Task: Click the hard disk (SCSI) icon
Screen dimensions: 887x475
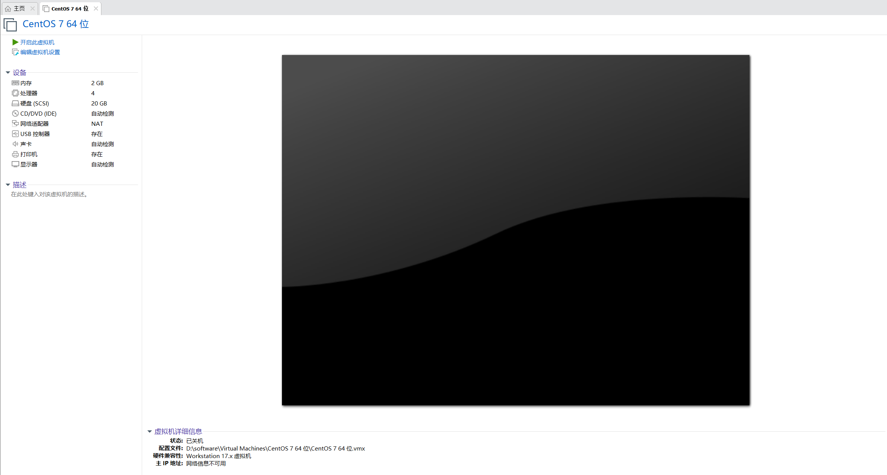Action: (15, 103)
